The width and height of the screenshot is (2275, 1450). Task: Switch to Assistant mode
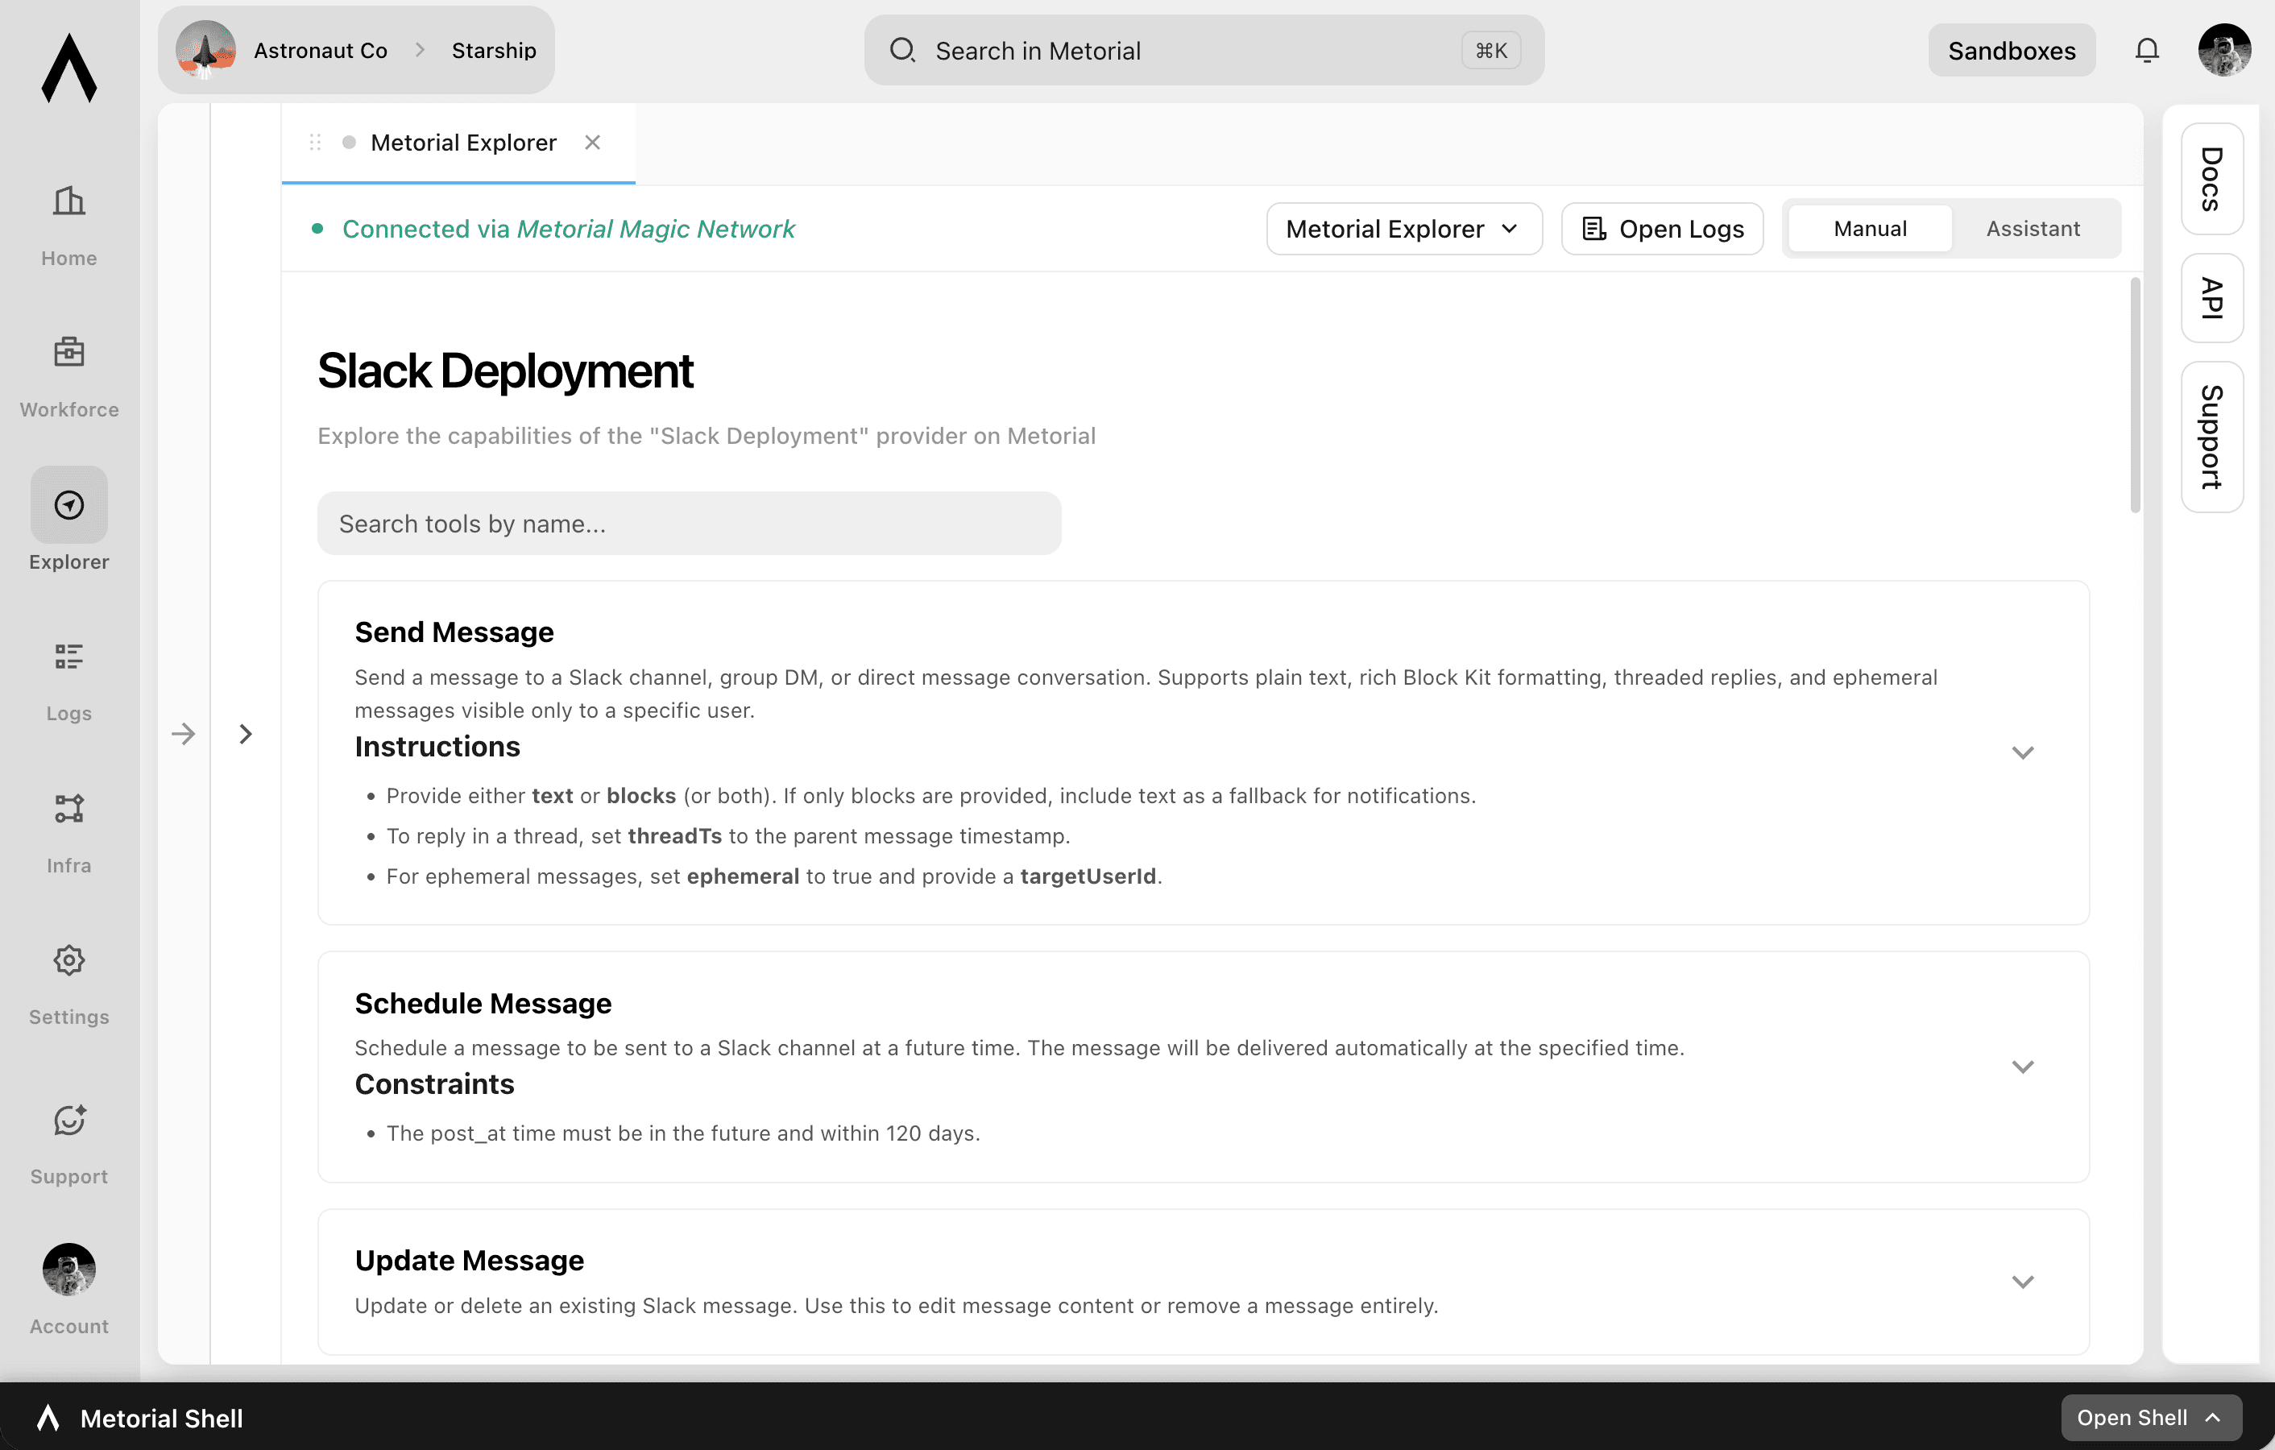(2033, 229)
